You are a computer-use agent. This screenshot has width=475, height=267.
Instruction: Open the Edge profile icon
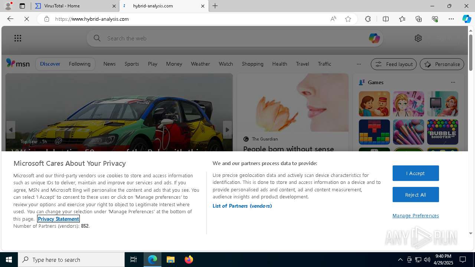pos(8,6)
